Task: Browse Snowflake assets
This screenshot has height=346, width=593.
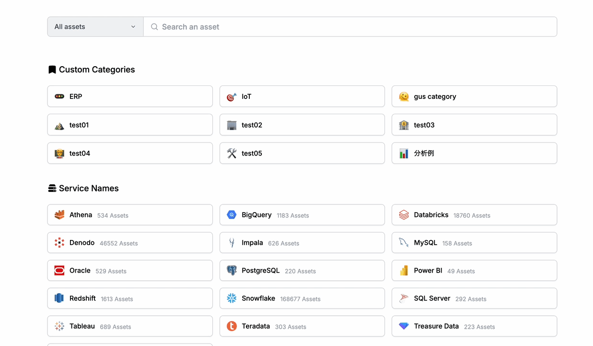Action: (302, 298)
